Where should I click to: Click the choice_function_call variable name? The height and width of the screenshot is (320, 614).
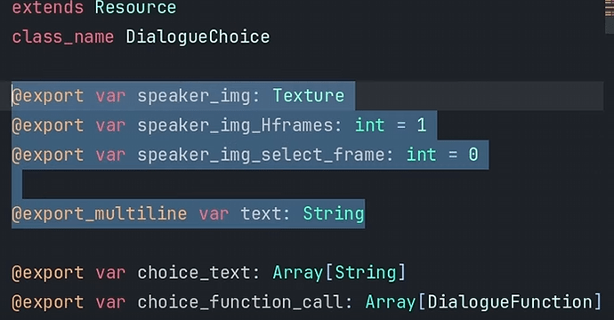tap(240, 302)
